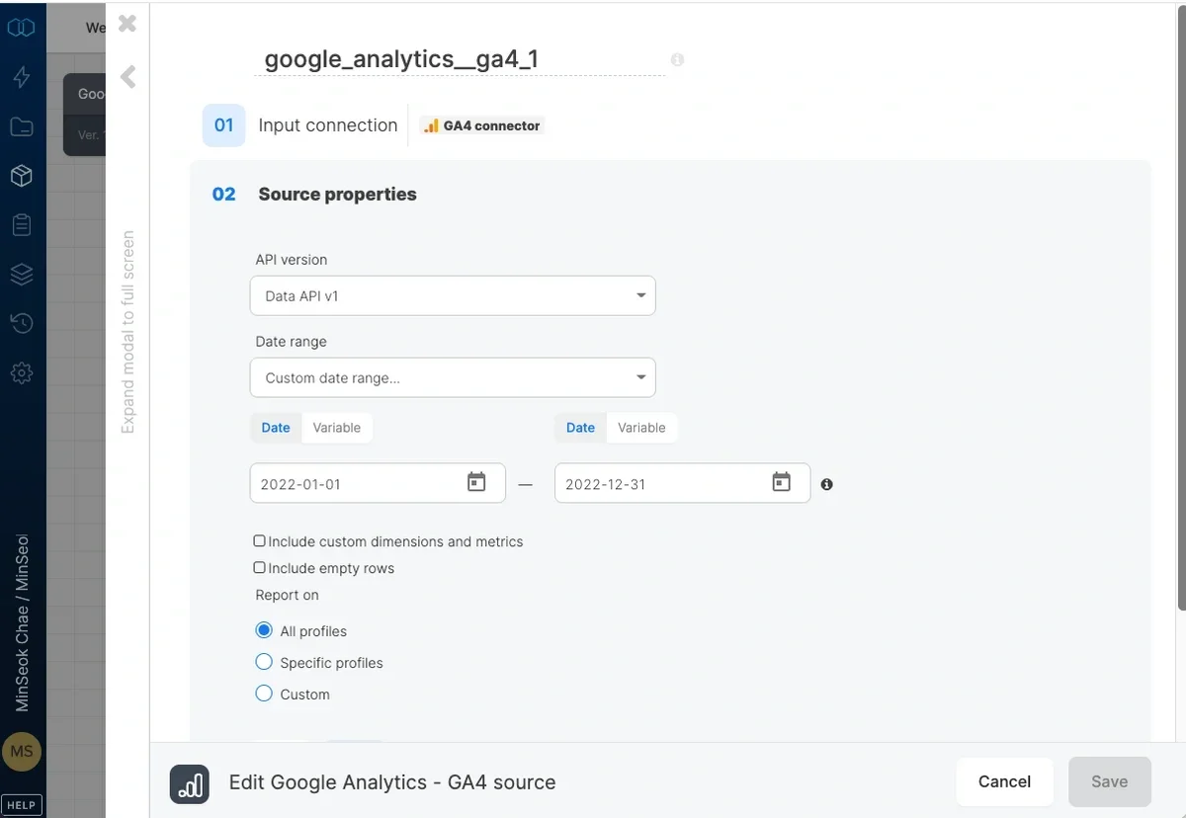The width and height of the screenshot is (1186, 818).
Task: Select the Specific profiles radio option
Action: pos(264,662)
